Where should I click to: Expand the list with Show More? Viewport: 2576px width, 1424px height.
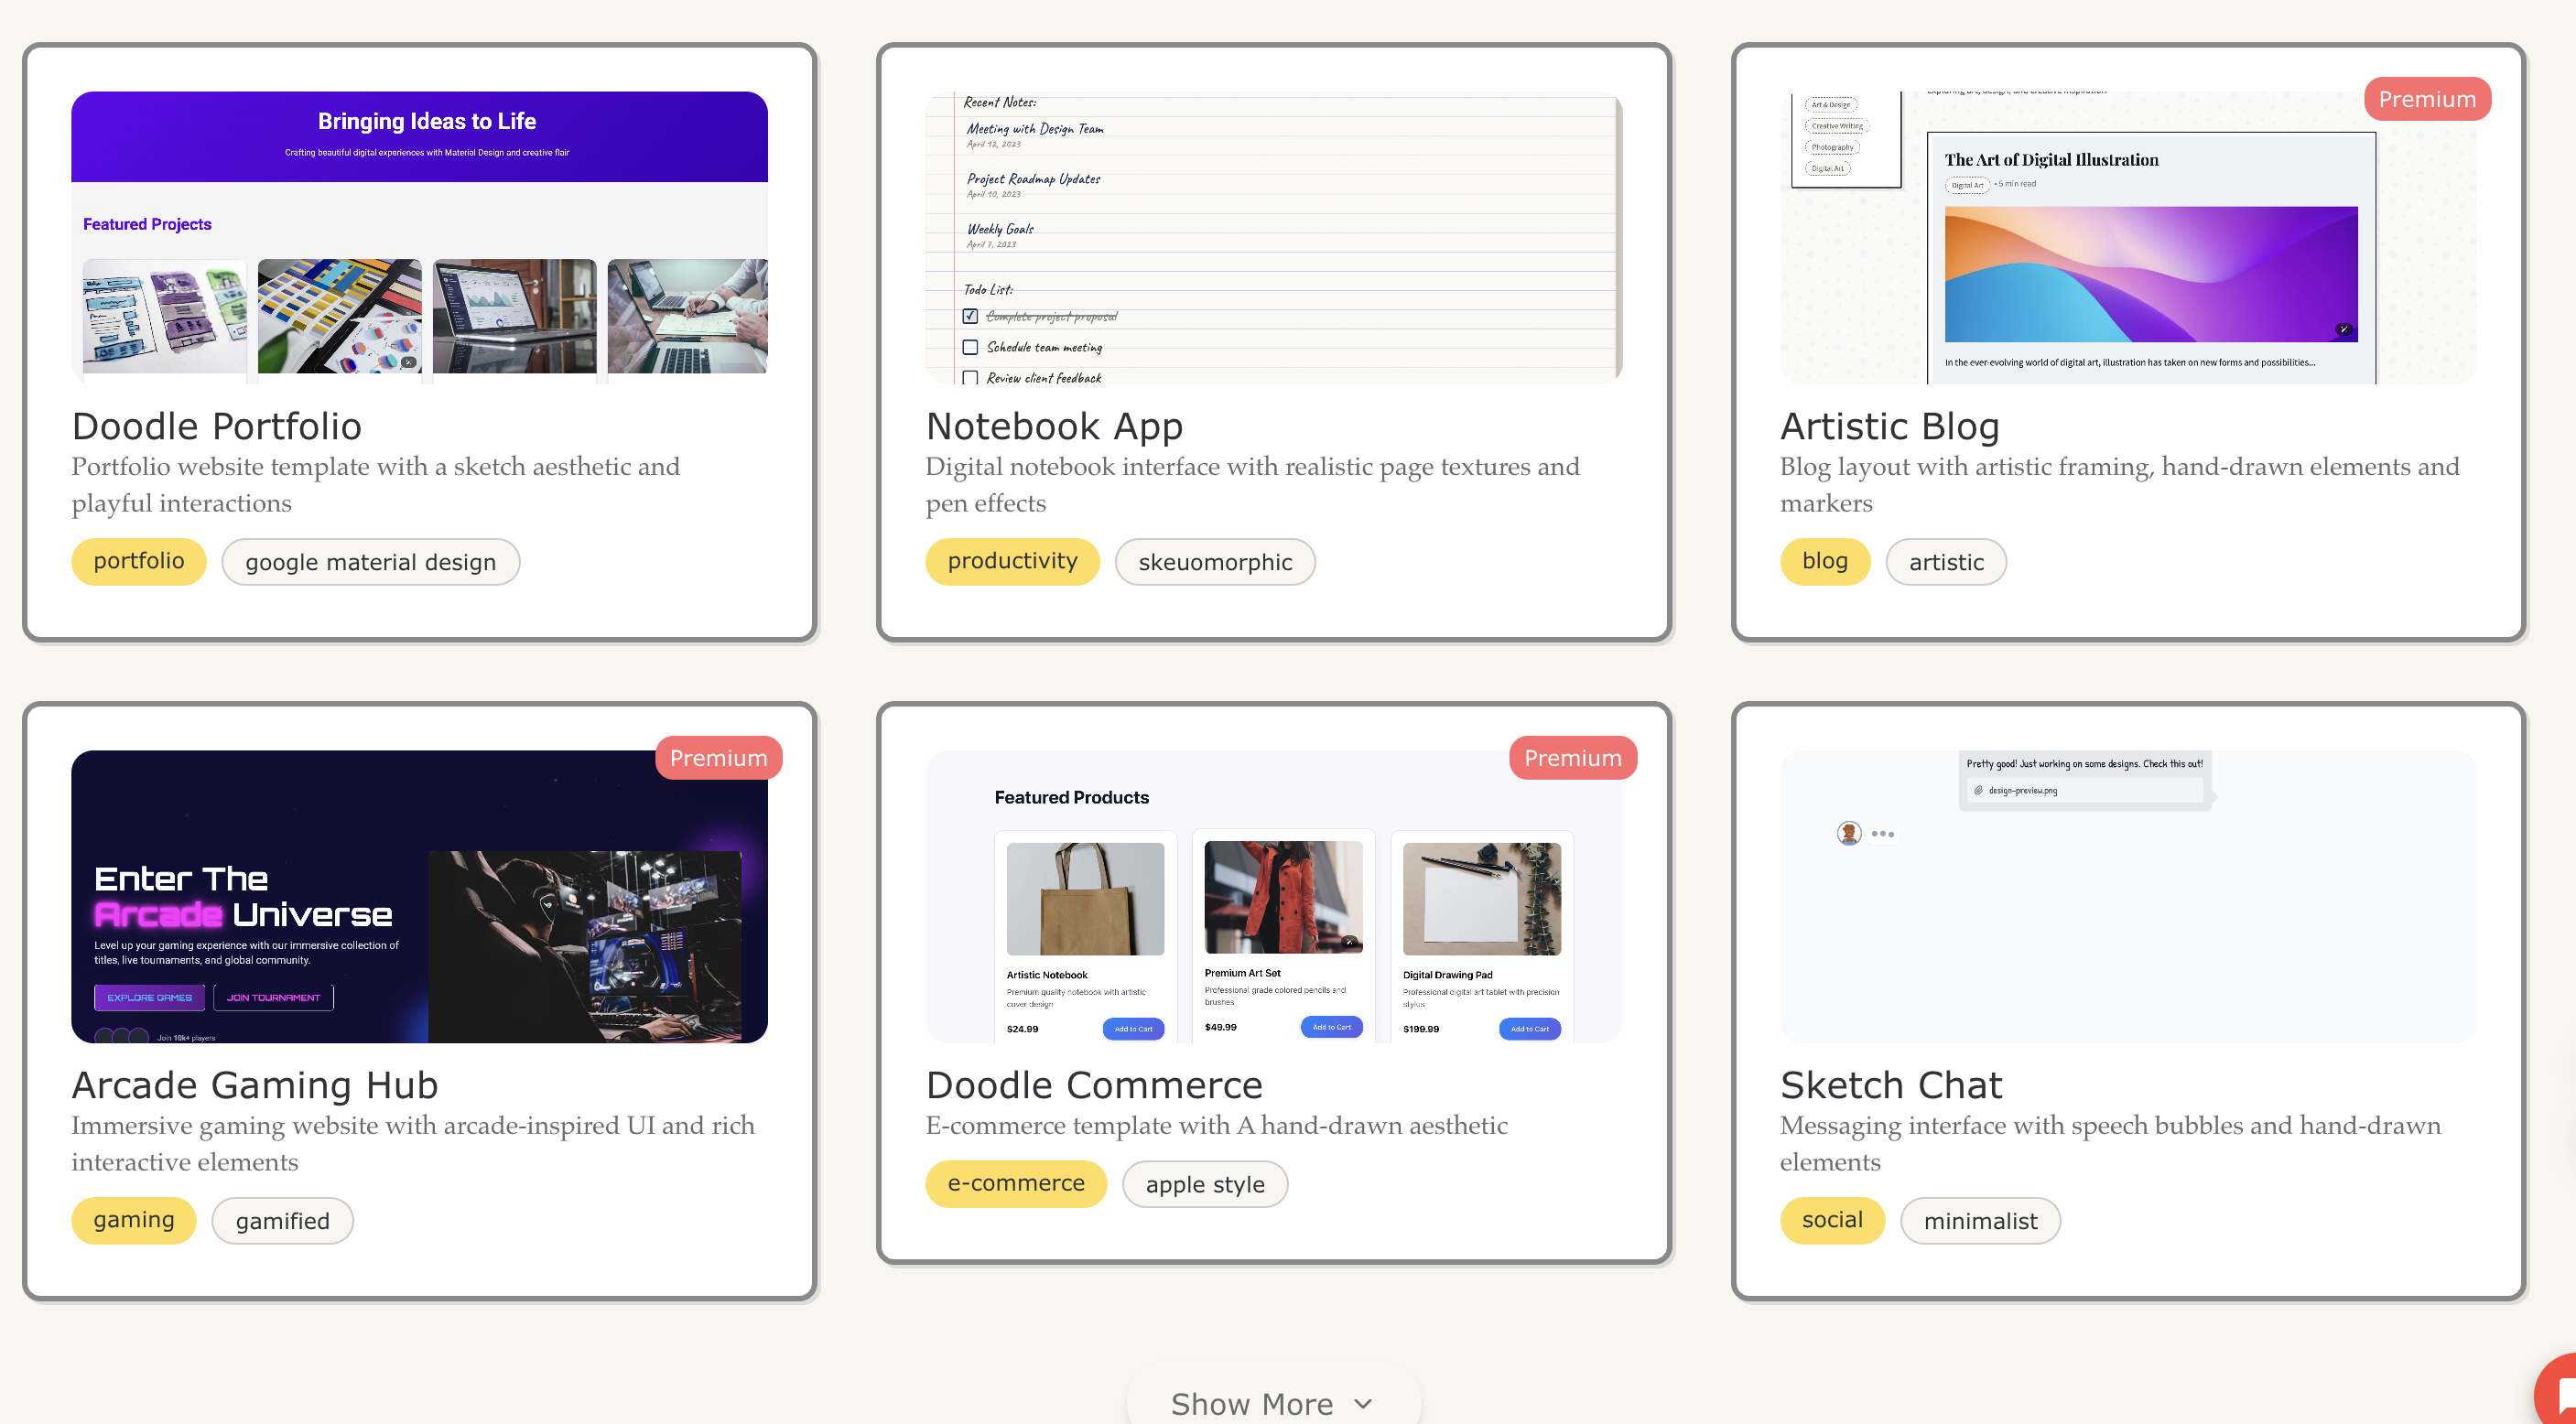pos(1252,1403)
